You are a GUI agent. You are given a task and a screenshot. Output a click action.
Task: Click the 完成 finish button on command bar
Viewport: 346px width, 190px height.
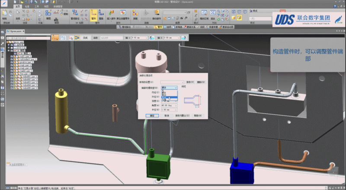85,38
